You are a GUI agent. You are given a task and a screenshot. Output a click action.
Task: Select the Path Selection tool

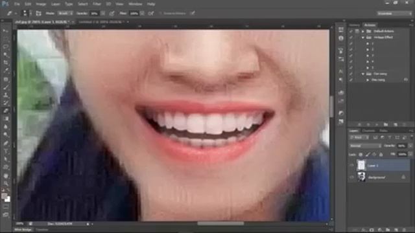click(x=6, y=159)
